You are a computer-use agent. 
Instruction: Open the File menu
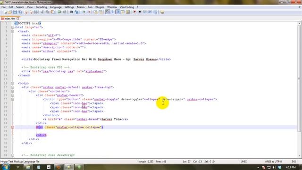[3, 7]
